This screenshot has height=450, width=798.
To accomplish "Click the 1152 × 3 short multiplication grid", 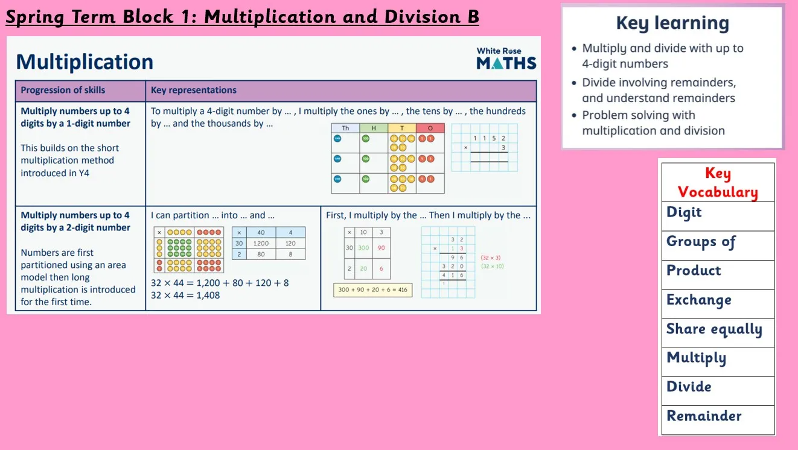I will pos(484,148).
